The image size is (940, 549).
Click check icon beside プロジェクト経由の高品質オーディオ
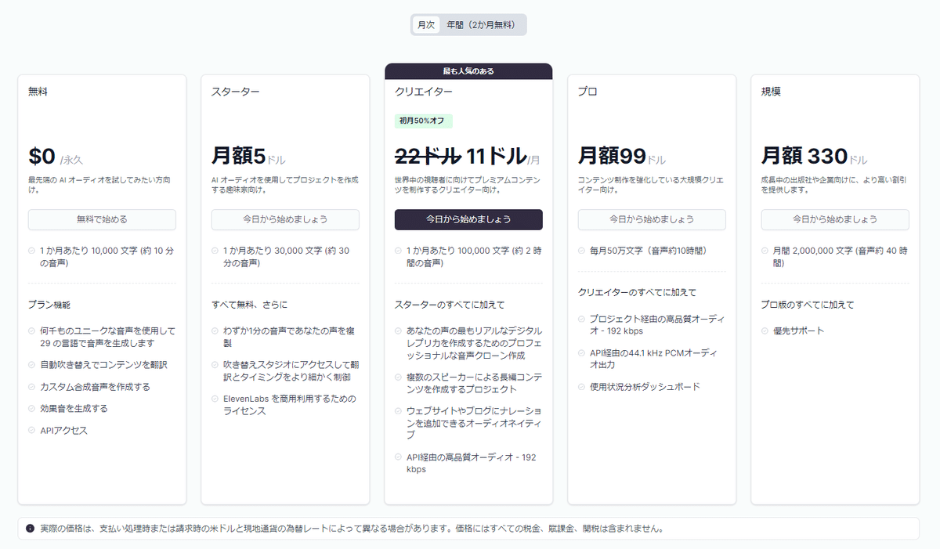tap(582, 319)
